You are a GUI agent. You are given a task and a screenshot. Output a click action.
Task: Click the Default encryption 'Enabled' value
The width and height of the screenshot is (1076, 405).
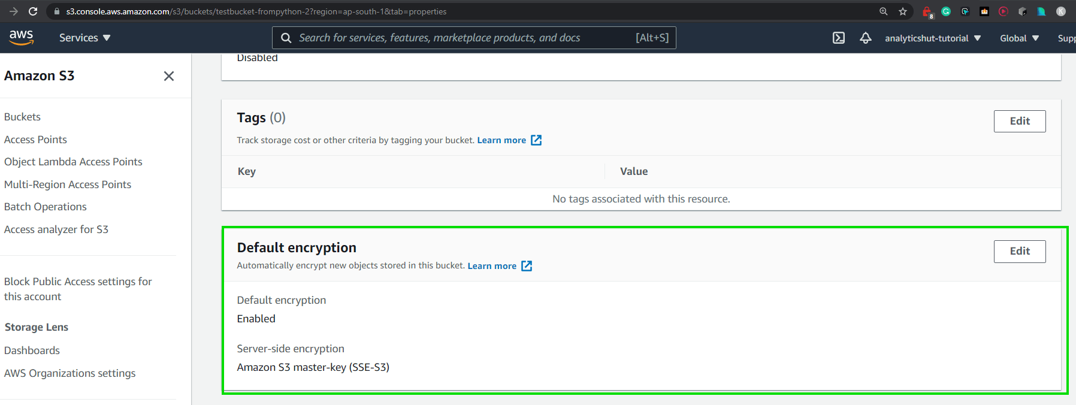click(256, 319)
